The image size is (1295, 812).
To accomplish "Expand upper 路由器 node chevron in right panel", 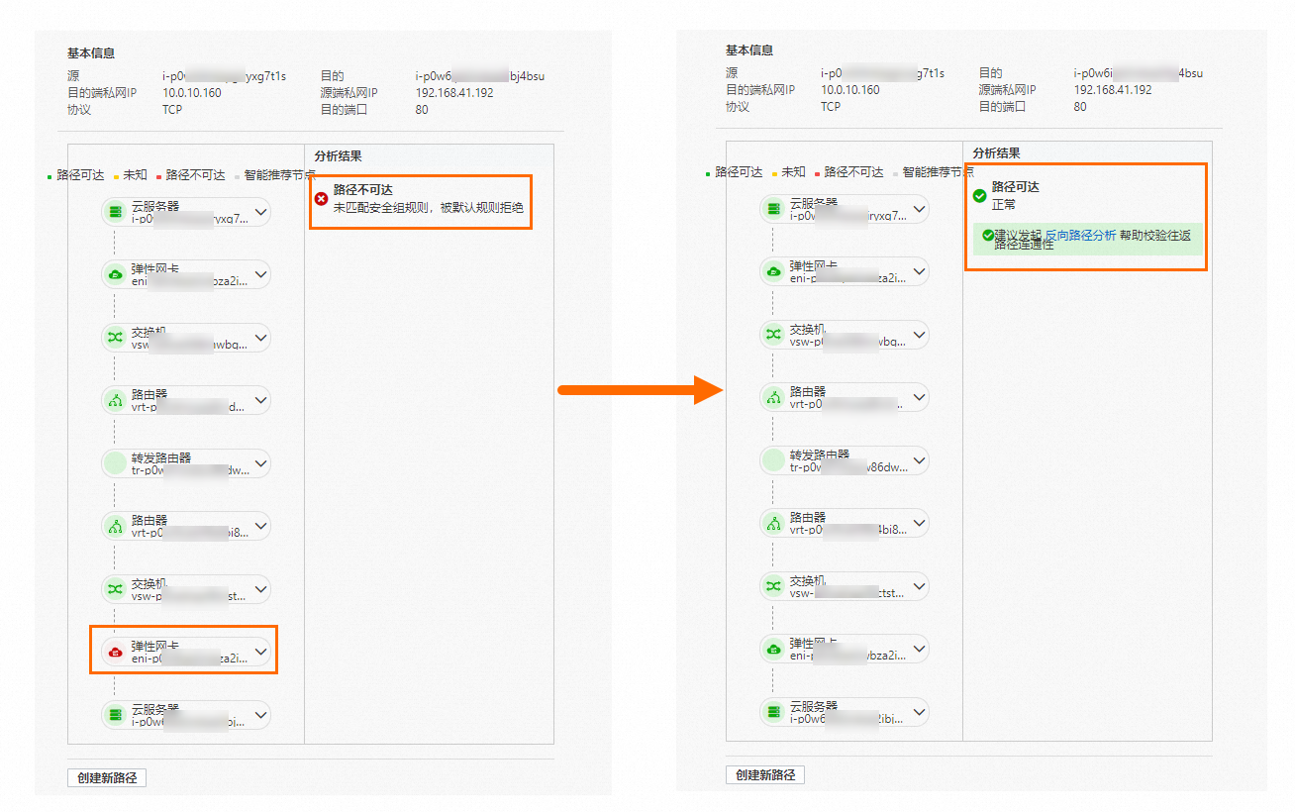I will point(920,397).
